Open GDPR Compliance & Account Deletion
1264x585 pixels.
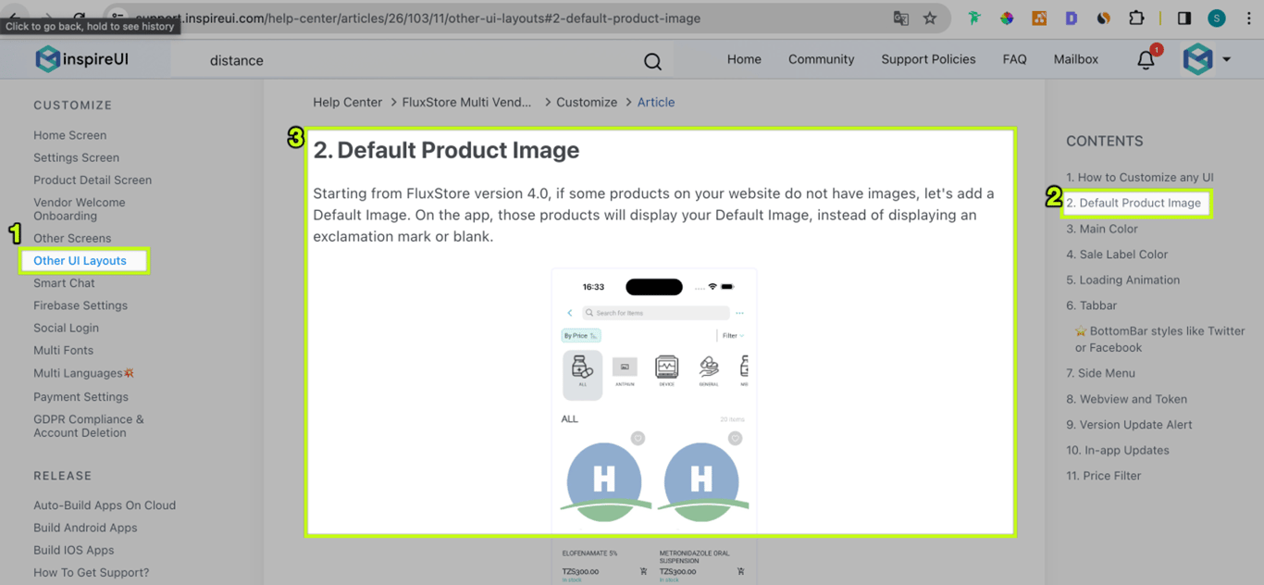89,426
